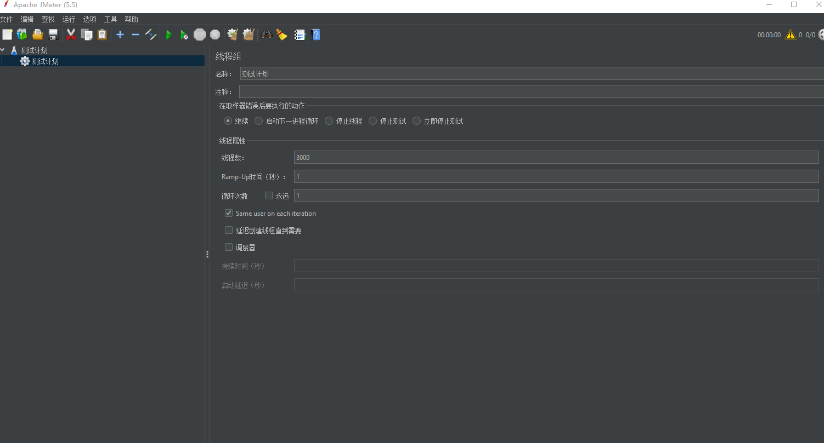Click the panel splitter handle dots
Viewport: 824px width, 443px height.
(x=207, y=254)
